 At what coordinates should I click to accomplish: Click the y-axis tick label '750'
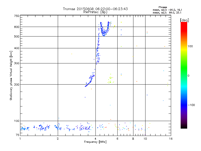click(x=17, y=16)
